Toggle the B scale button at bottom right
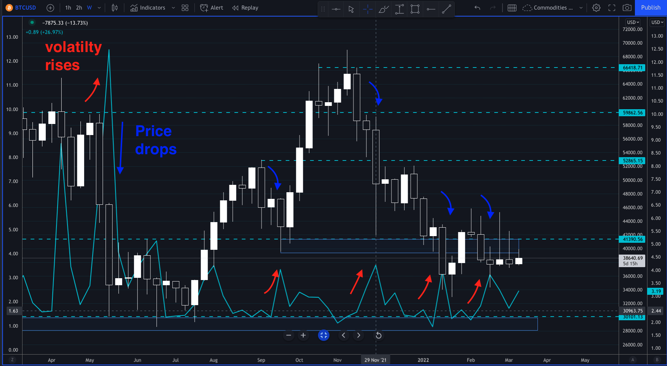 tap(657, 360)
